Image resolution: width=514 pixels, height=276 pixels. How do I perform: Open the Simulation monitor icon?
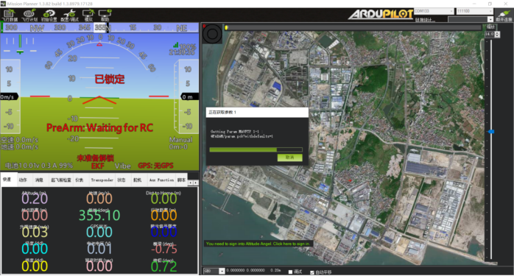pyautogui.click(x=88, y=15)
